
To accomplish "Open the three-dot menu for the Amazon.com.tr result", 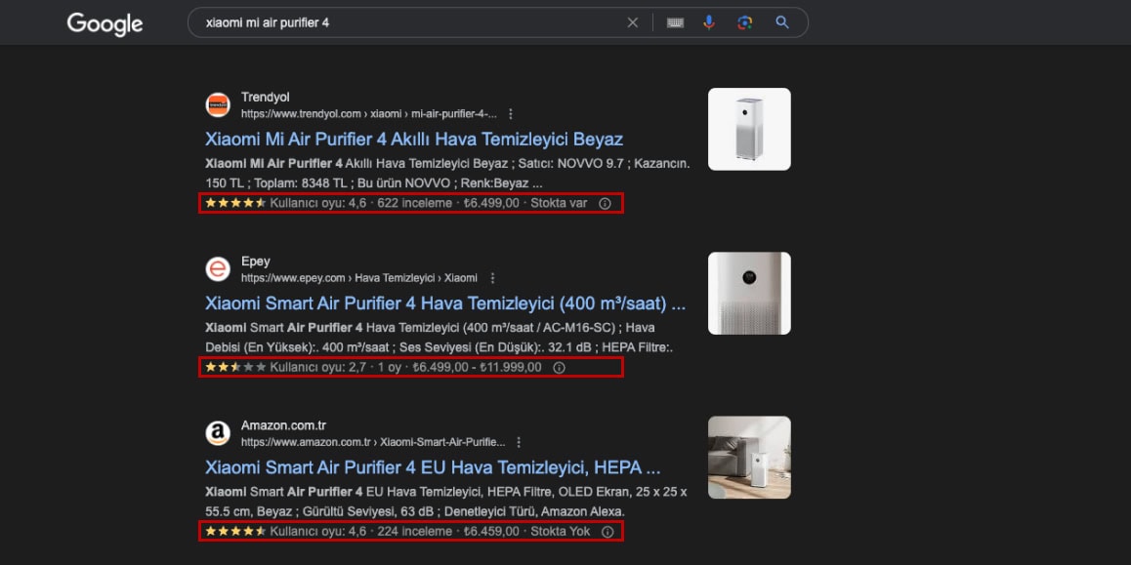I will tap(518, 442).
